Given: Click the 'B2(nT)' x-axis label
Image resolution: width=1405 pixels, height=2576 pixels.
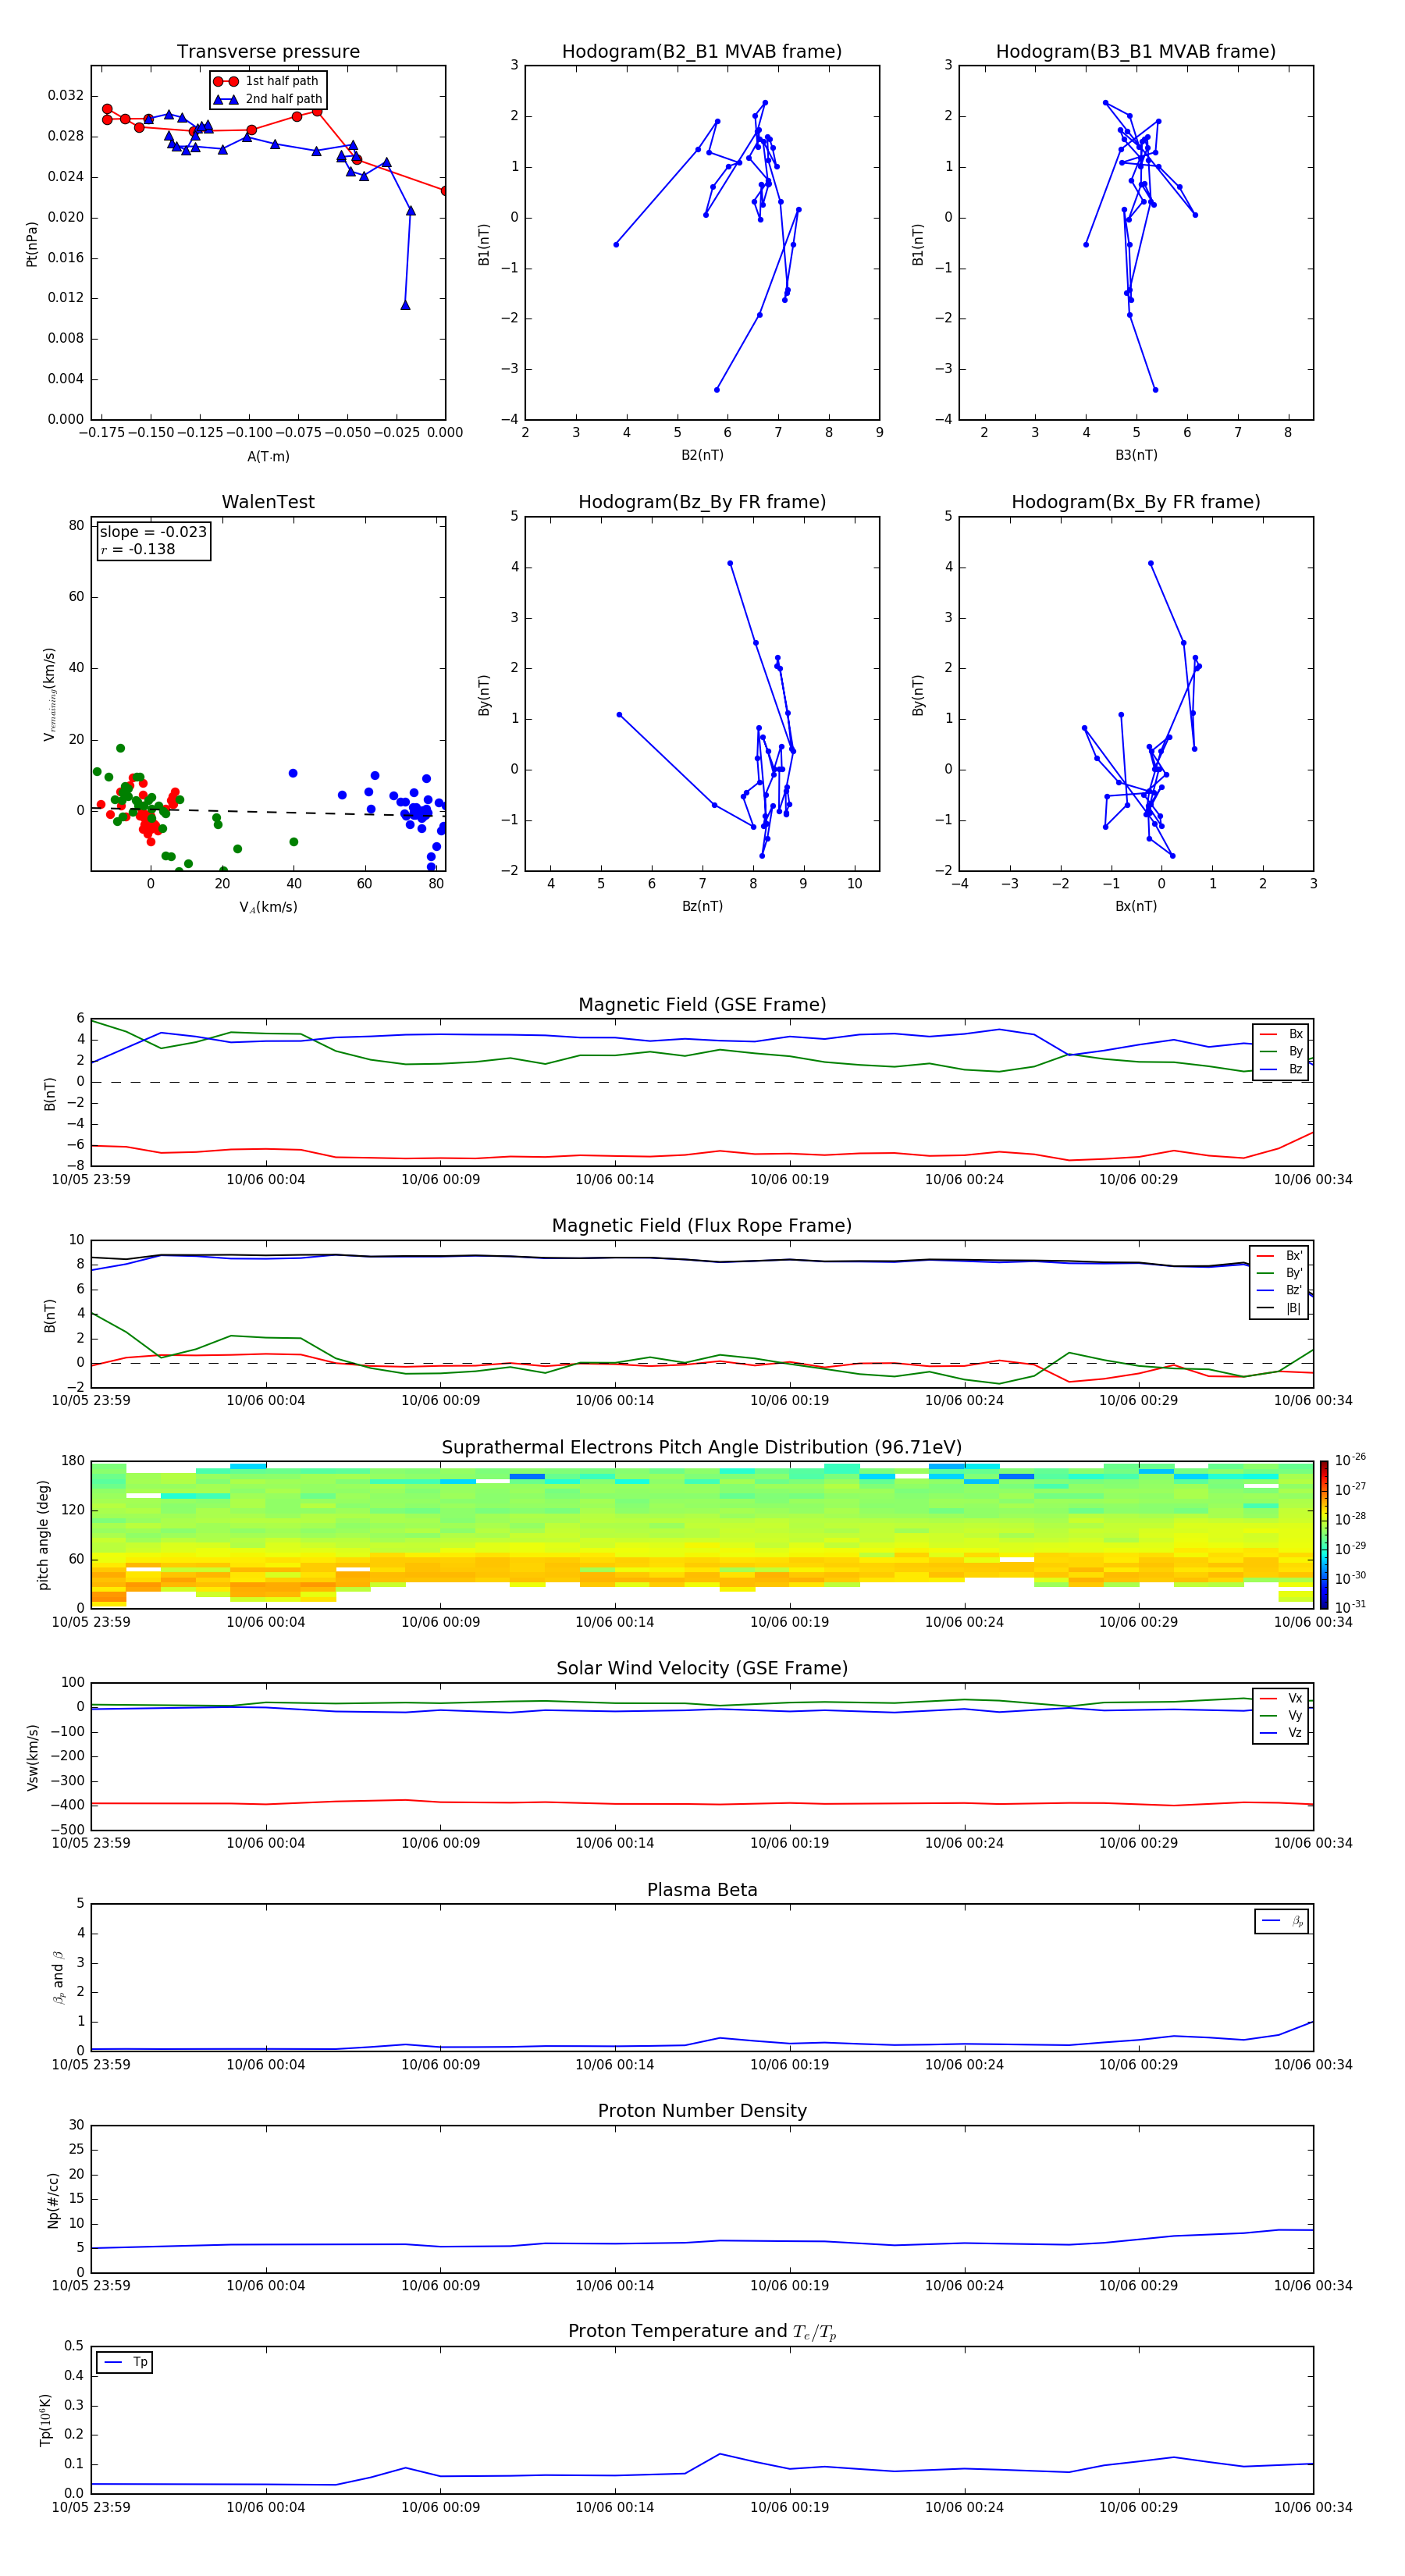Looking at the screenshot, I should click(x=702, y=456).
